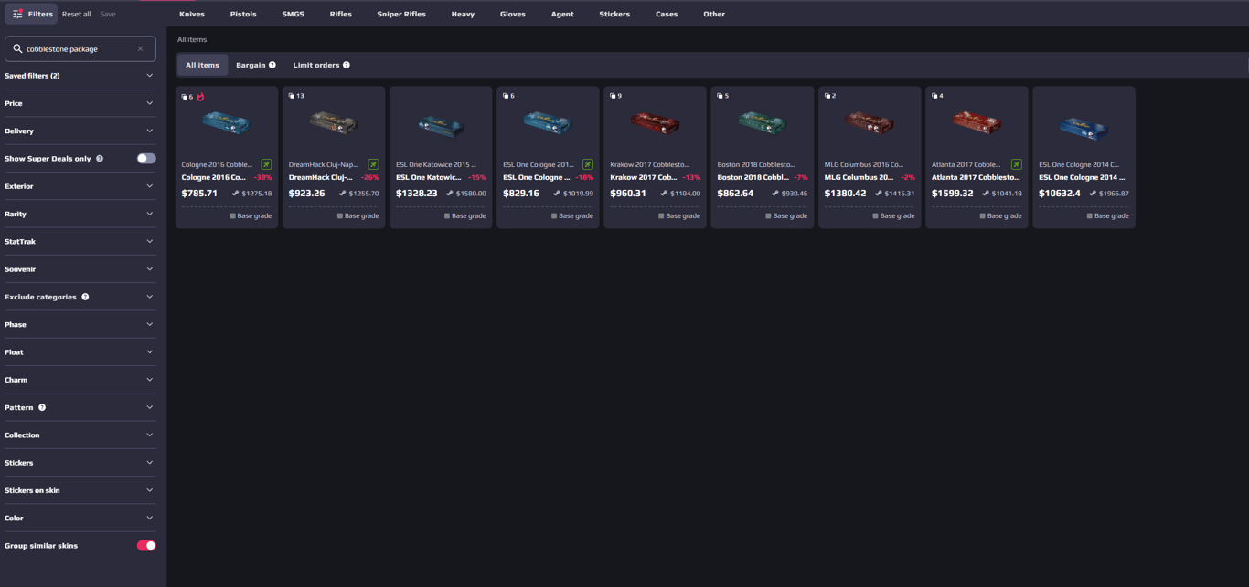The width and height of the screenshot is (1249, 587).
Task: Click the green rocket icon on Atlanta 2017 card
Action: (1016, 164)
